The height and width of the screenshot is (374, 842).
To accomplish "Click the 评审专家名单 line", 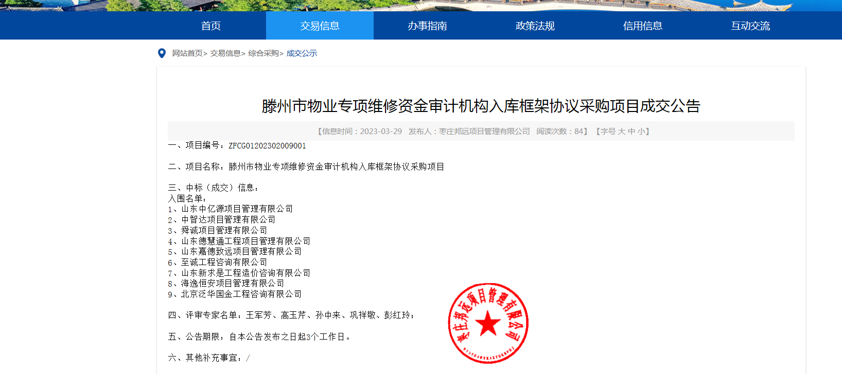I will pyautogui.click(x=291, y=315).
